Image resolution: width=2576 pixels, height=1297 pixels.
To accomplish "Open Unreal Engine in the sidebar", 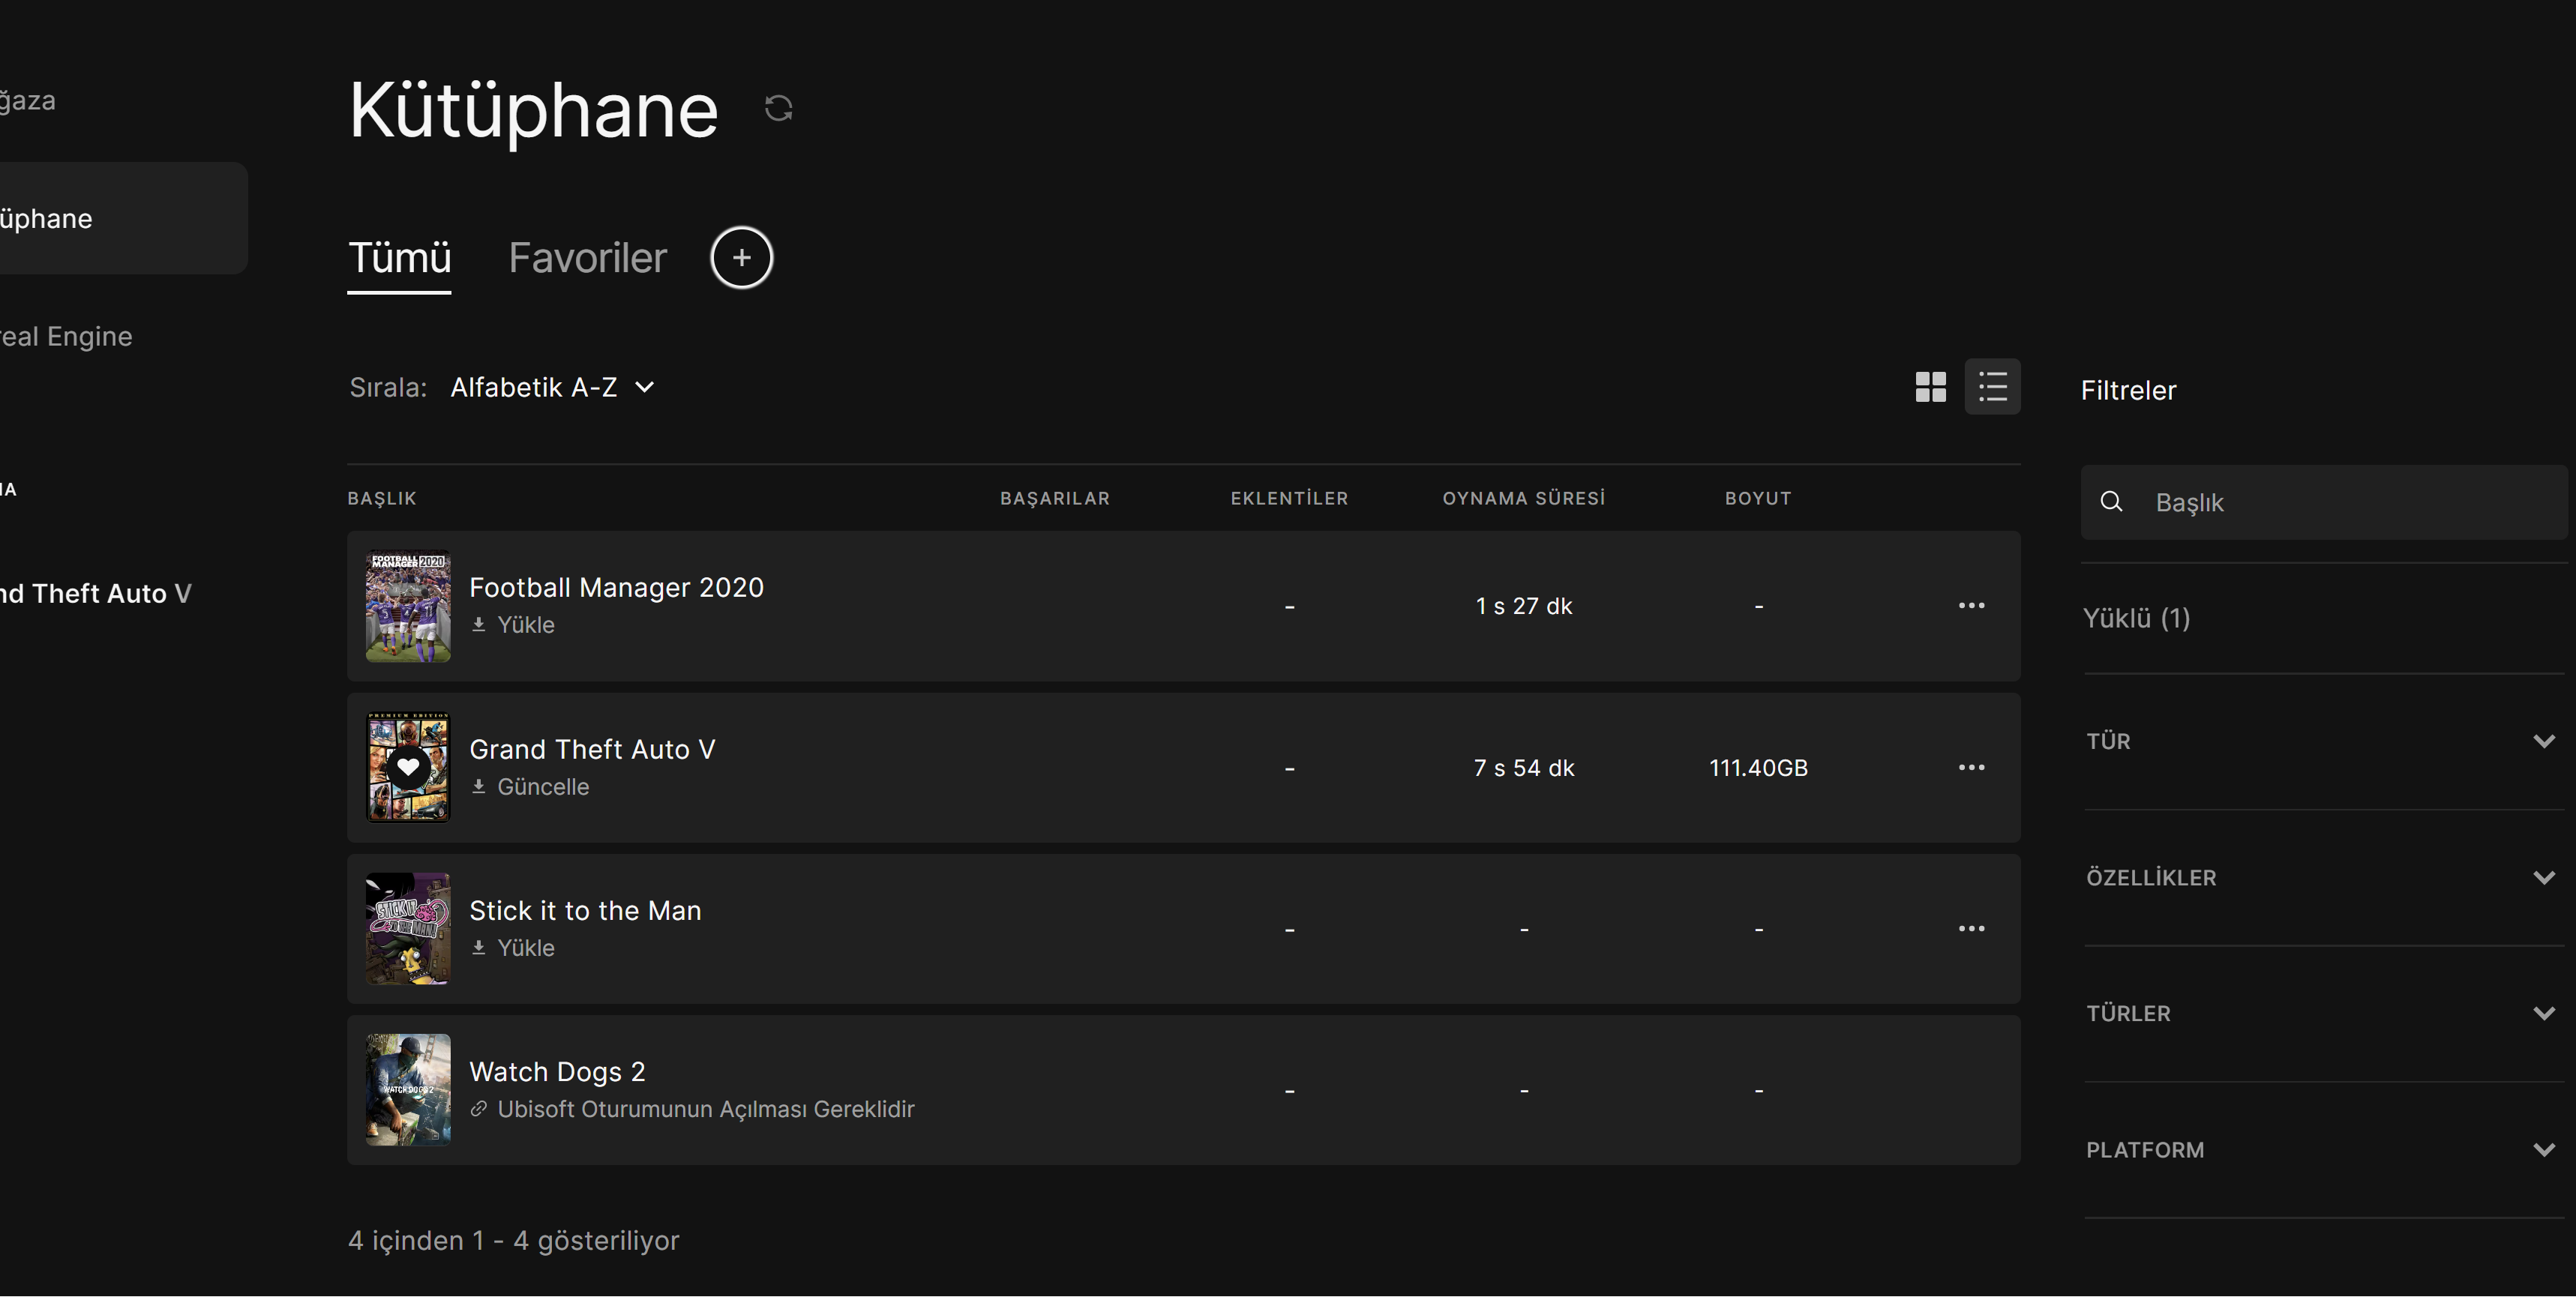I will click(x=66, y=336).
